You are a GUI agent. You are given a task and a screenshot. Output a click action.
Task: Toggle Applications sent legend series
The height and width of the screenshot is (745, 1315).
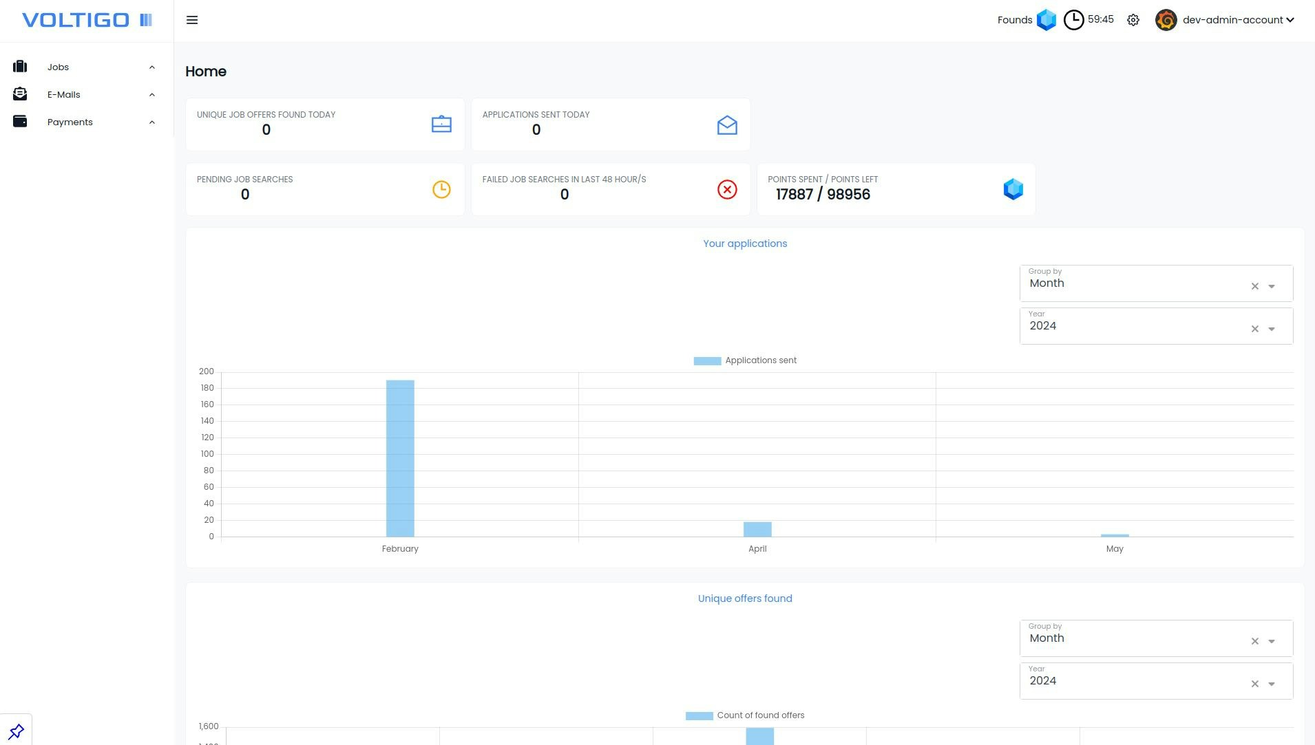[x=745, y=360]
